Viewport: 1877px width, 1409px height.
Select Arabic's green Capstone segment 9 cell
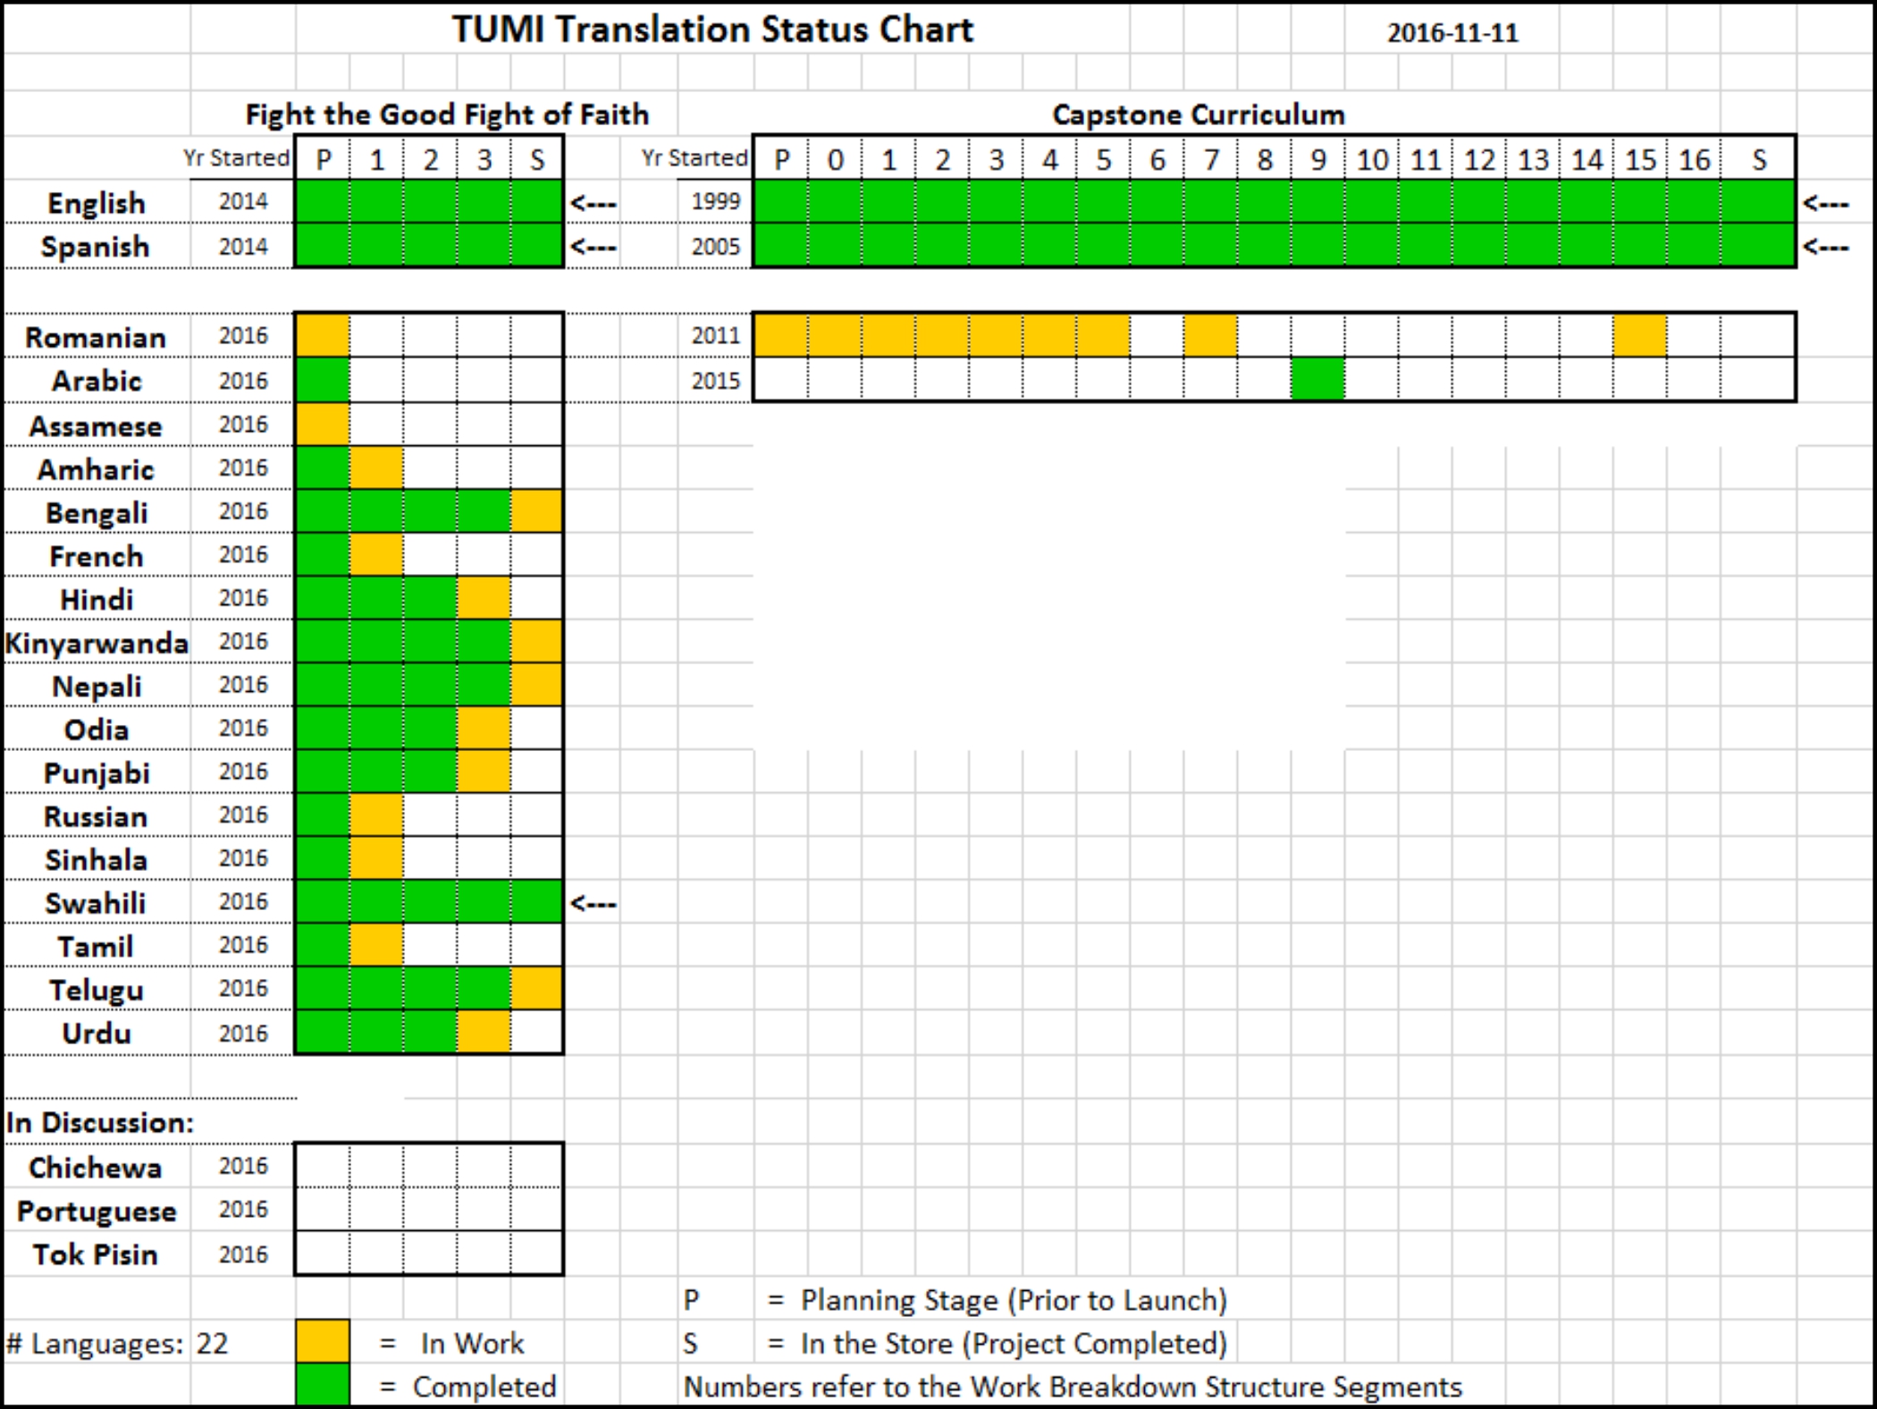[1316, 380]
